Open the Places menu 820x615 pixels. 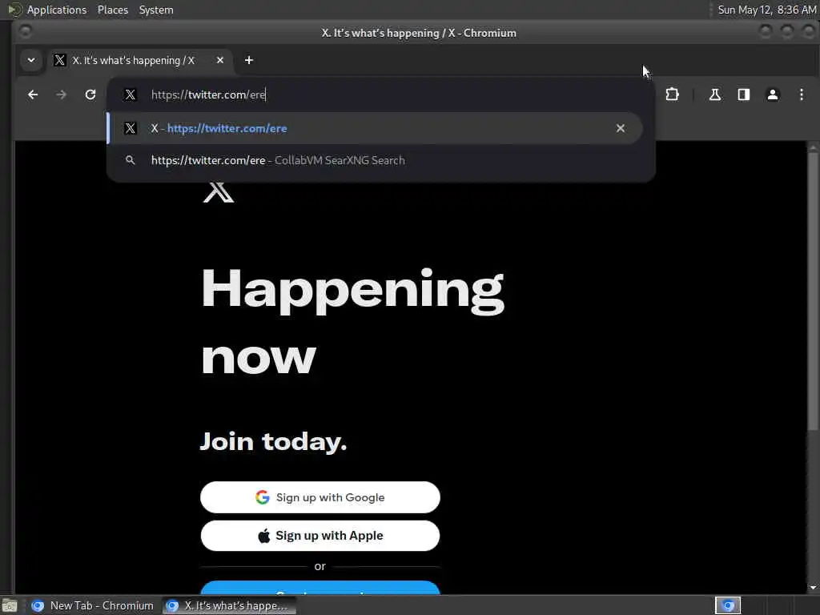click(112, 10)
